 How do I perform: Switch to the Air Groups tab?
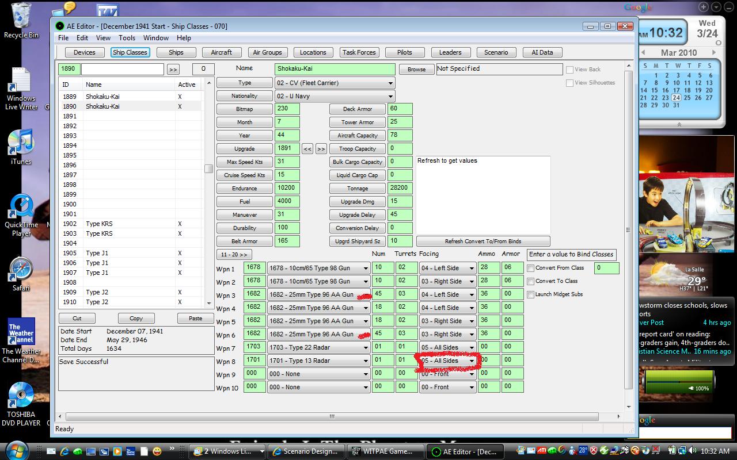[x=268, y=52]
